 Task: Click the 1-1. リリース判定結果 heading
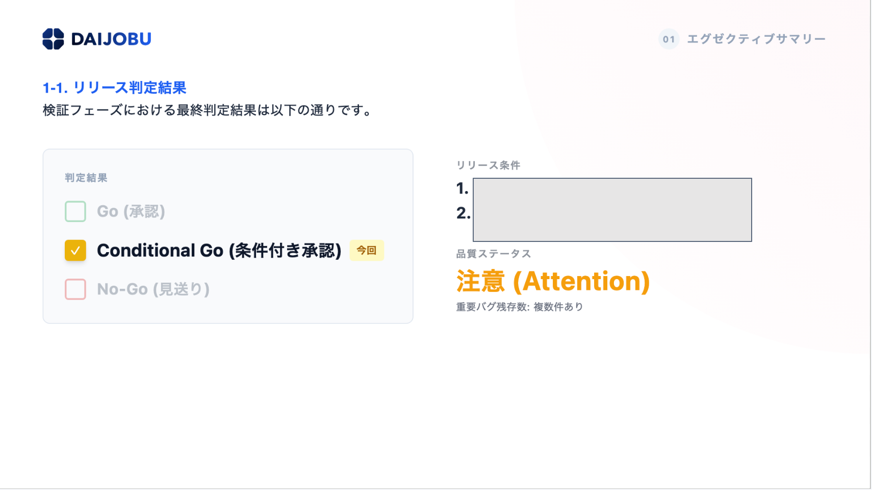point(114,88)
